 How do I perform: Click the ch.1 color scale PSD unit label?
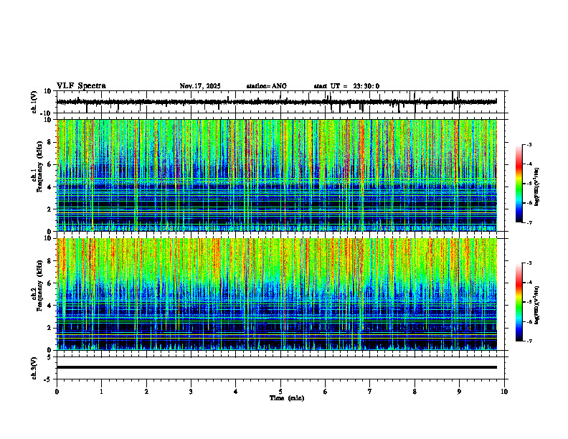pyautogui.click(x=537, y=187)
